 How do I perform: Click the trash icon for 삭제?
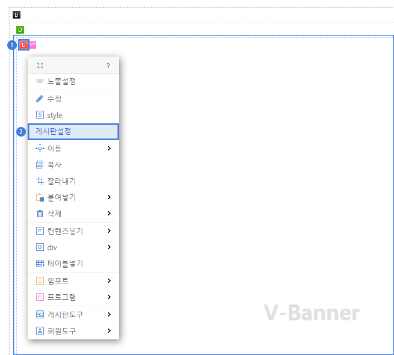click(40, 214)
